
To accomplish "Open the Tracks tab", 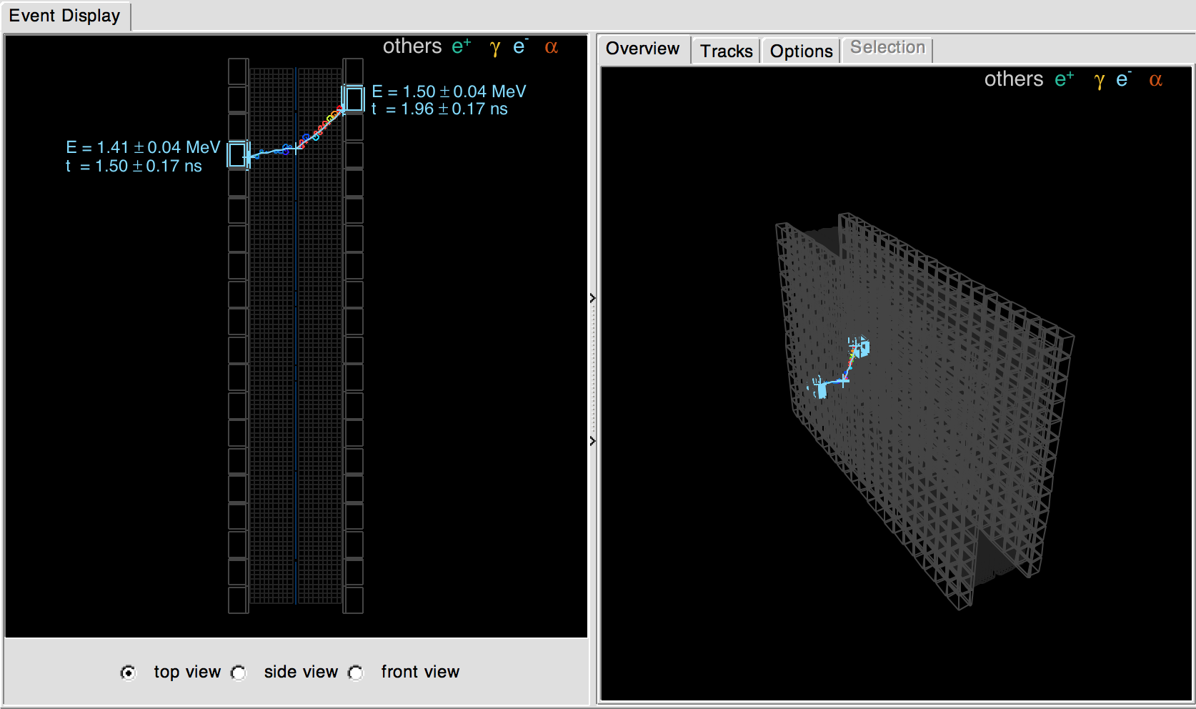I will point(726,51).
